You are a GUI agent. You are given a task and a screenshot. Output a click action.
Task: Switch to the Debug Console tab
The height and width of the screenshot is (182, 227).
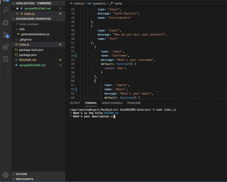tap(112, 103)
